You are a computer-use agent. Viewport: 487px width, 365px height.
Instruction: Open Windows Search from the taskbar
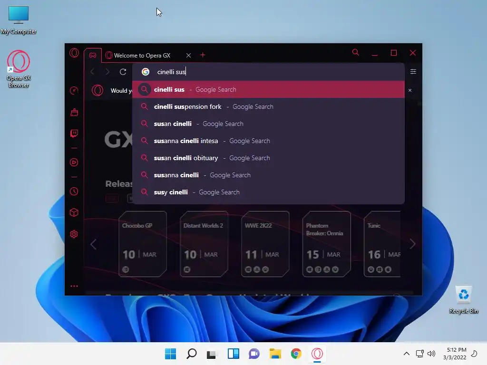click(191, 354)
